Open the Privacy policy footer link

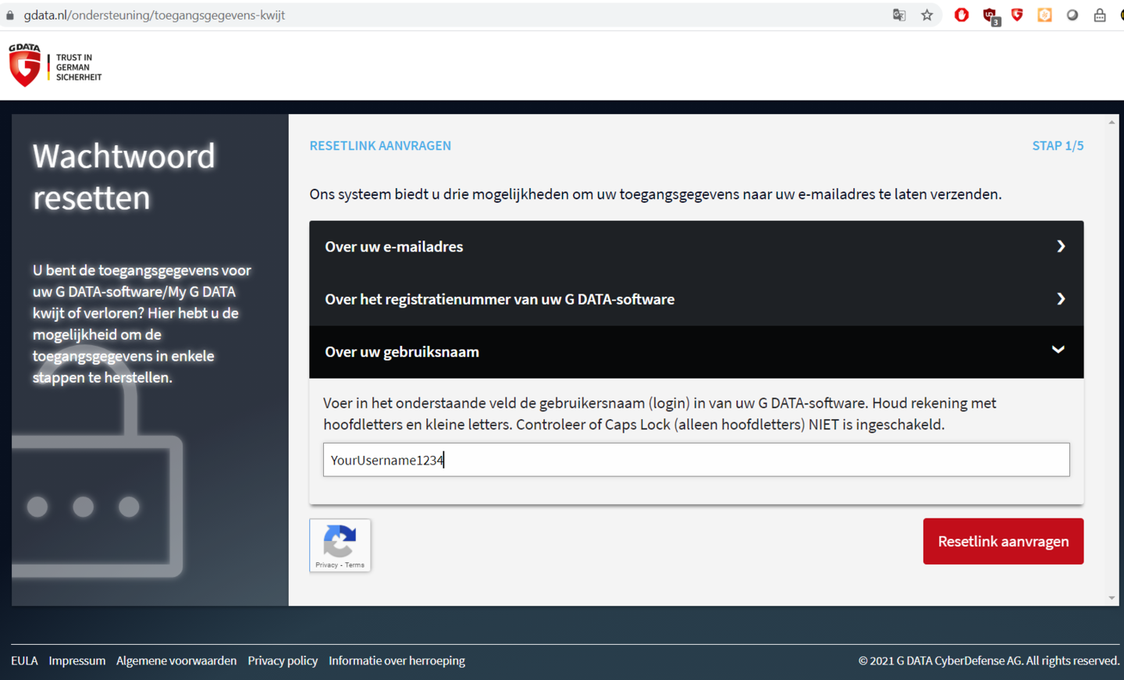pyautogui.click(x=283, y=660)
